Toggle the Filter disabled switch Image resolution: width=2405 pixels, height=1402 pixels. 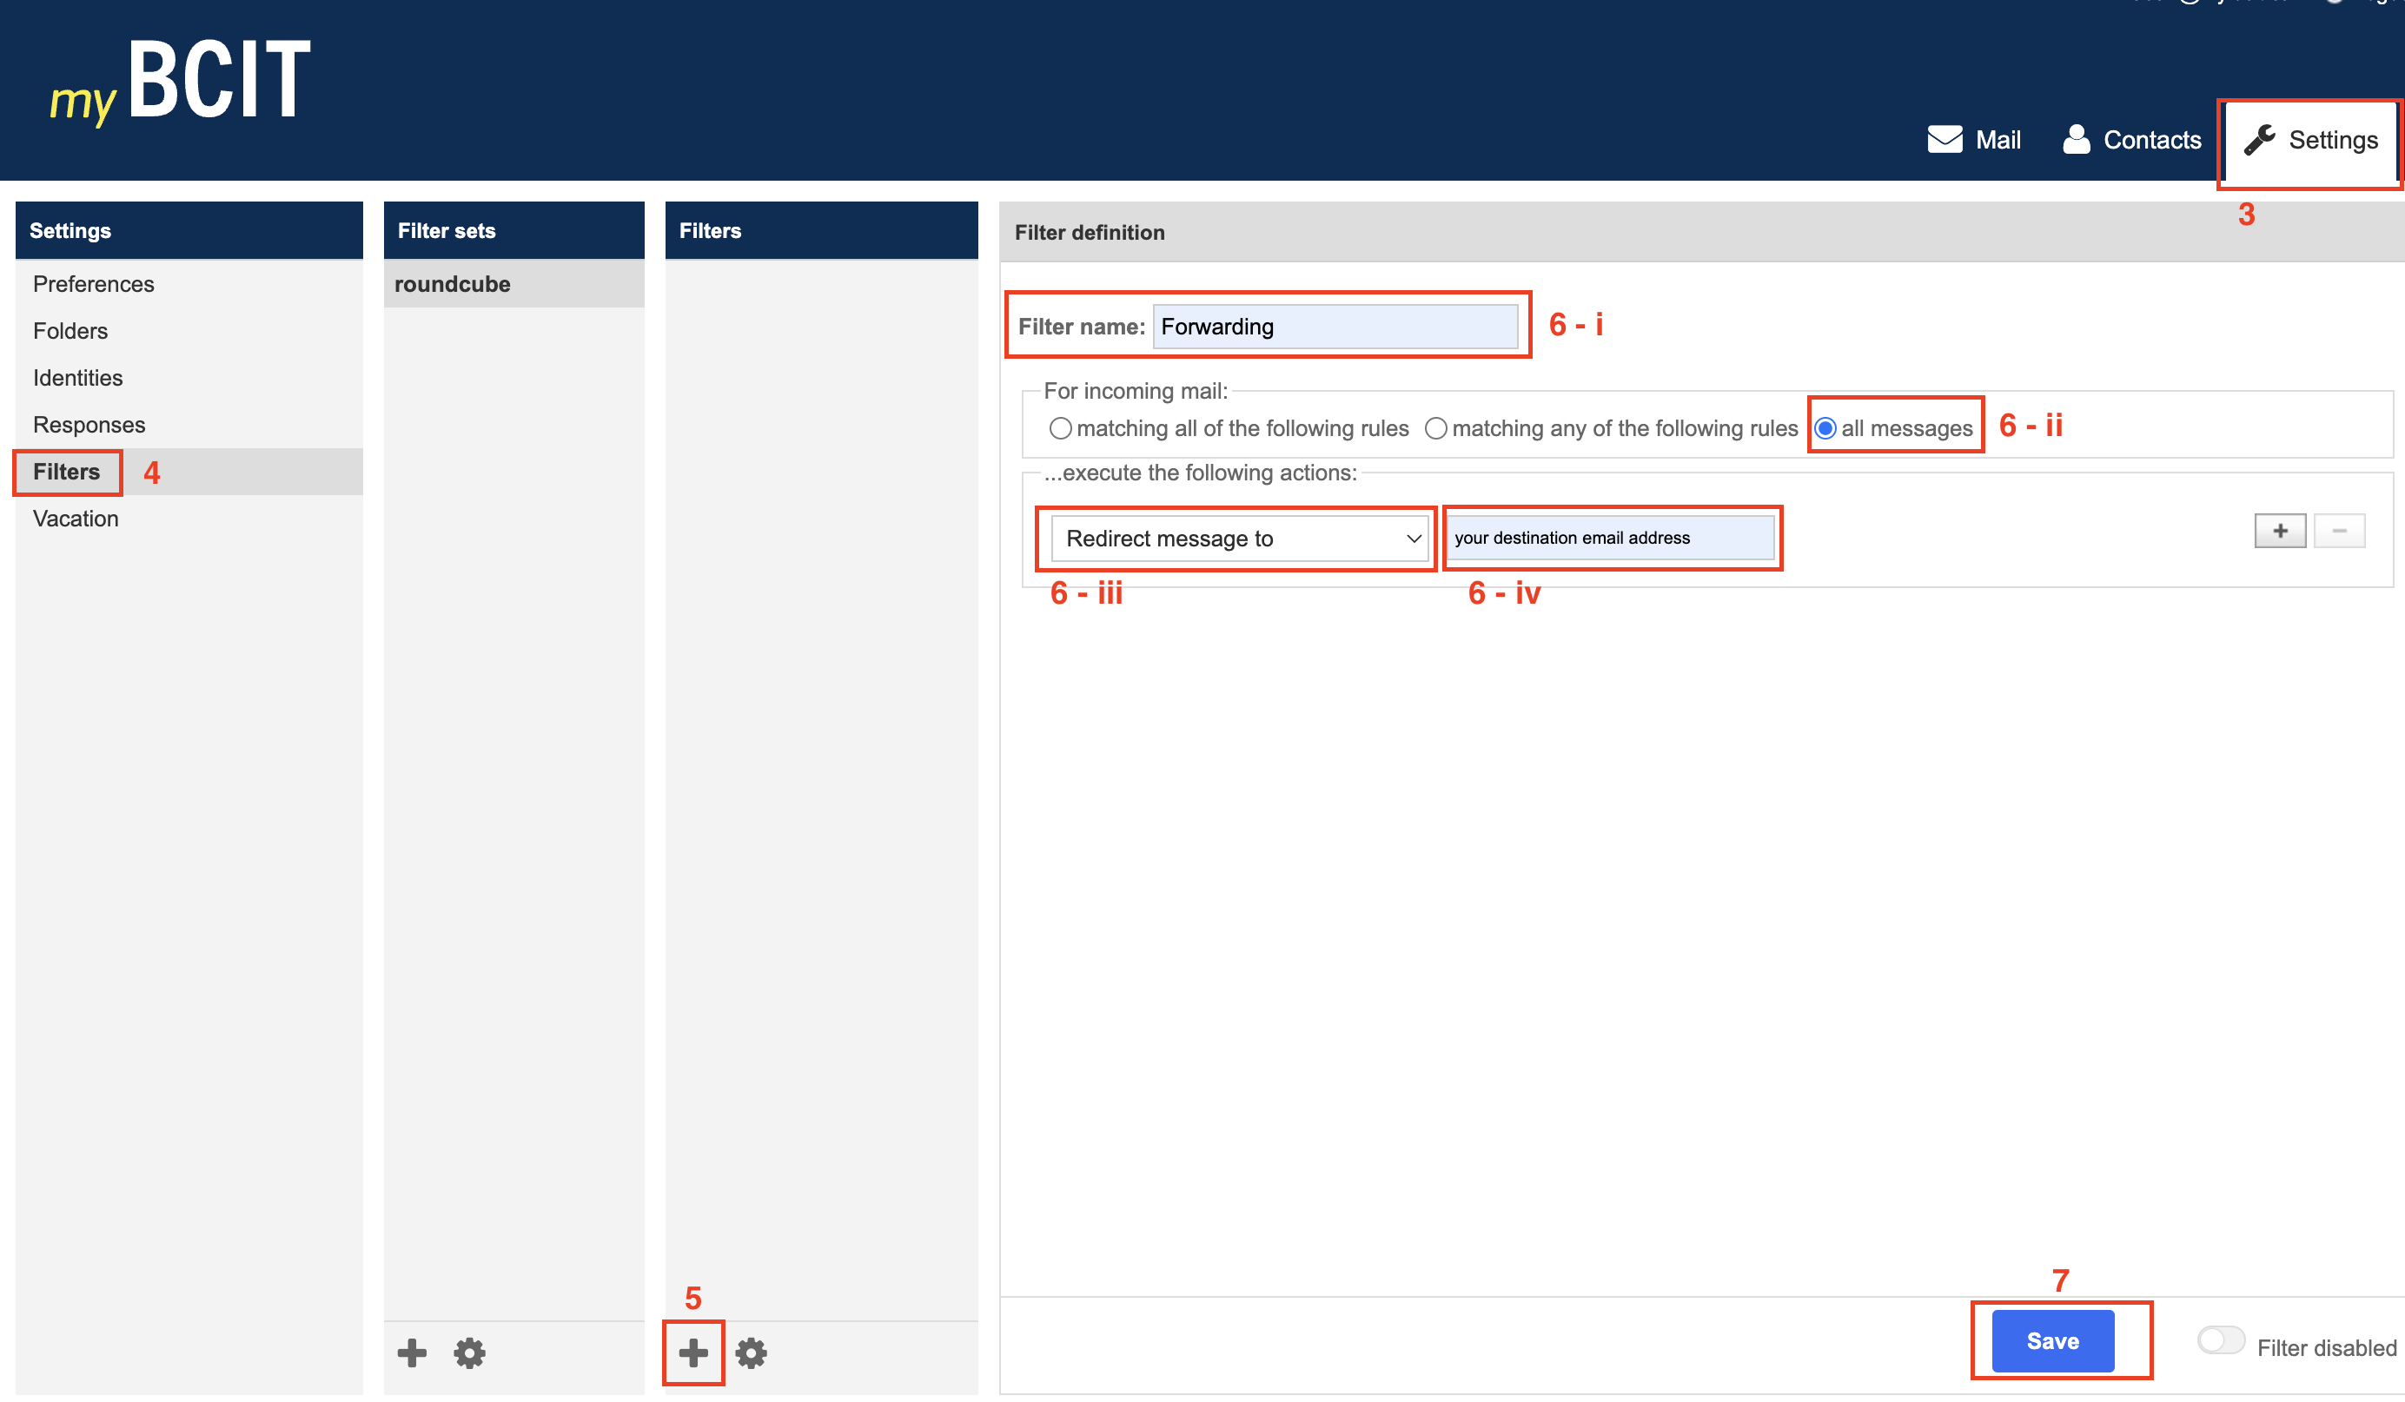2220,1340
